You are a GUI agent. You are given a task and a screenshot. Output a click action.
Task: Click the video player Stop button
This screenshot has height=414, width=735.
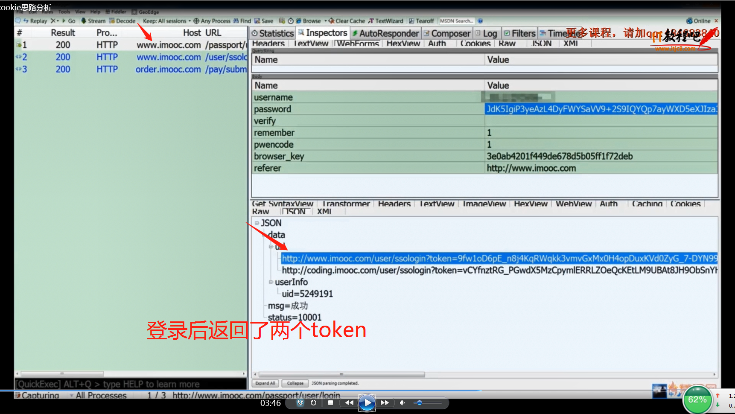pos(330,402)
